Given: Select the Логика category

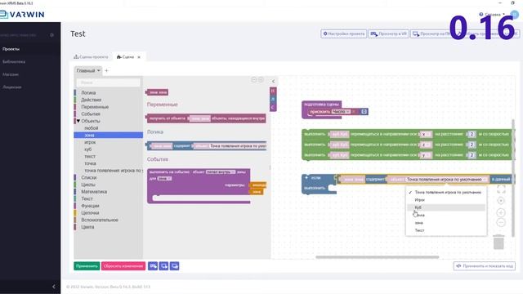Looking at the screenshot, I should [88, 92].
